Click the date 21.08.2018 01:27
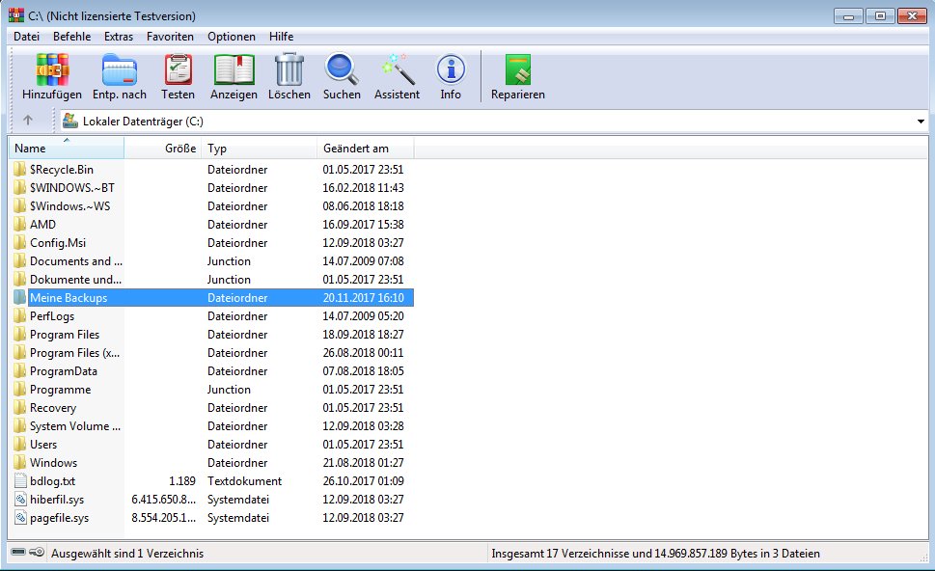The height and width of the screenshot is (571, 935). click(x=363, y=463)
